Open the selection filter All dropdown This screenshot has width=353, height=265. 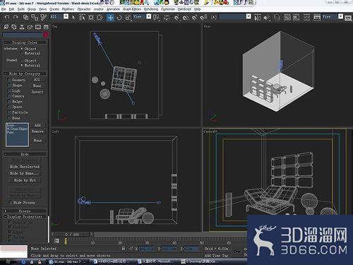coord(66,16)
